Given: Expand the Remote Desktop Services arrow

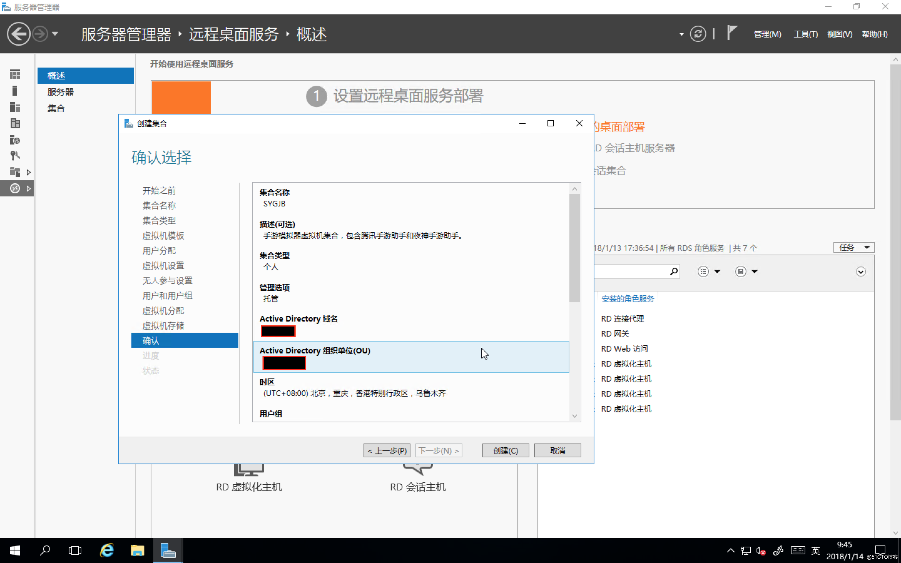Looking at the screenshot, I should pos(29,189).
